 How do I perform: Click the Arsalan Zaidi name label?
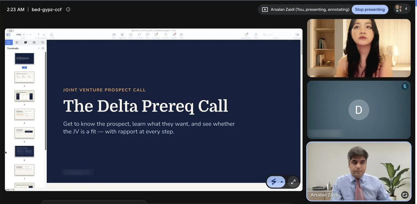click(324, 195)
